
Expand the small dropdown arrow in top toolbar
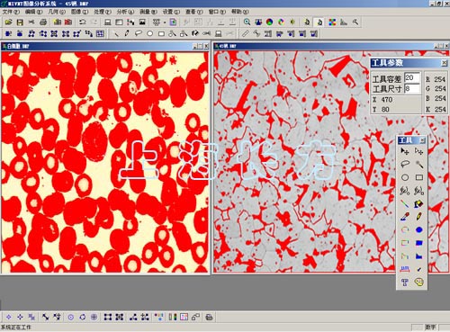point(165,22)
